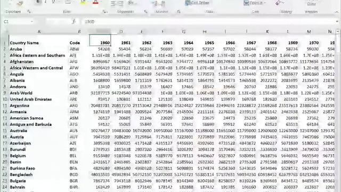Select row 22 header
The width and height of the screenshot is (341, 192).
pyautogui.click(x=5, y=174)
